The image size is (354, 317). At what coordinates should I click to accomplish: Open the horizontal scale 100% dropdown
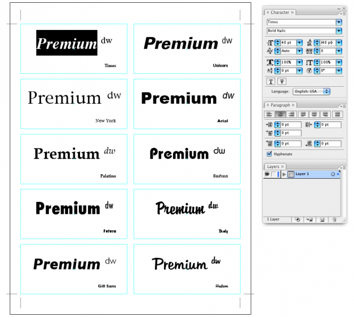click(x=299, y=63)
